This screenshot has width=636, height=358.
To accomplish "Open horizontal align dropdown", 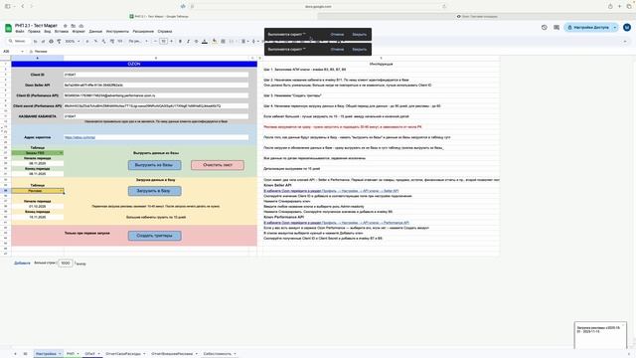I will tap(244, 41).
